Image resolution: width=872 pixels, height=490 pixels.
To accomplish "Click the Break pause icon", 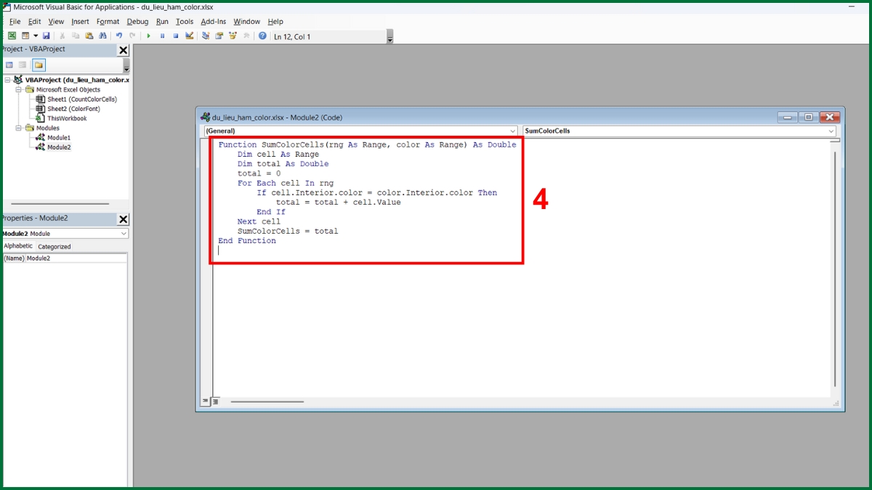I will [x=162, y=36].
